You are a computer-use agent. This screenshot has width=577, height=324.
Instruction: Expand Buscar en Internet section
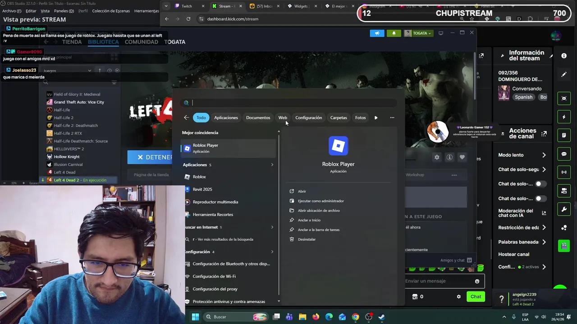pos(272,227)
